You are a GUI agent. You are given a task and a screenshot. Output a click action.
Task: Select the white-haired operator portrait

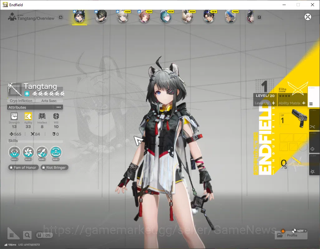123,17
